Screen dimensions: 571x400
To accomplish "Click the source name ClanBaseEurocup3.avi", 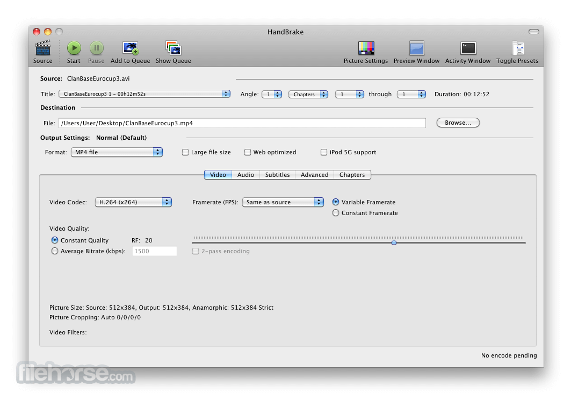I will [98, 78].
